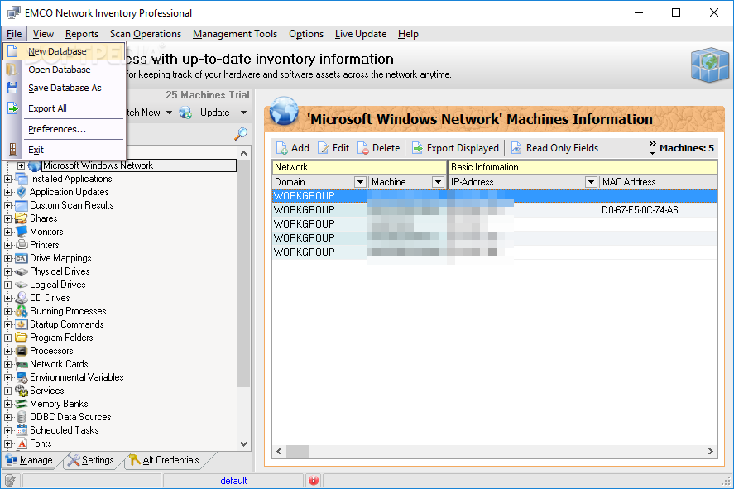Click Read Only Fields button
This screenshot has height=489, width=734.
(x=554, y=148)
